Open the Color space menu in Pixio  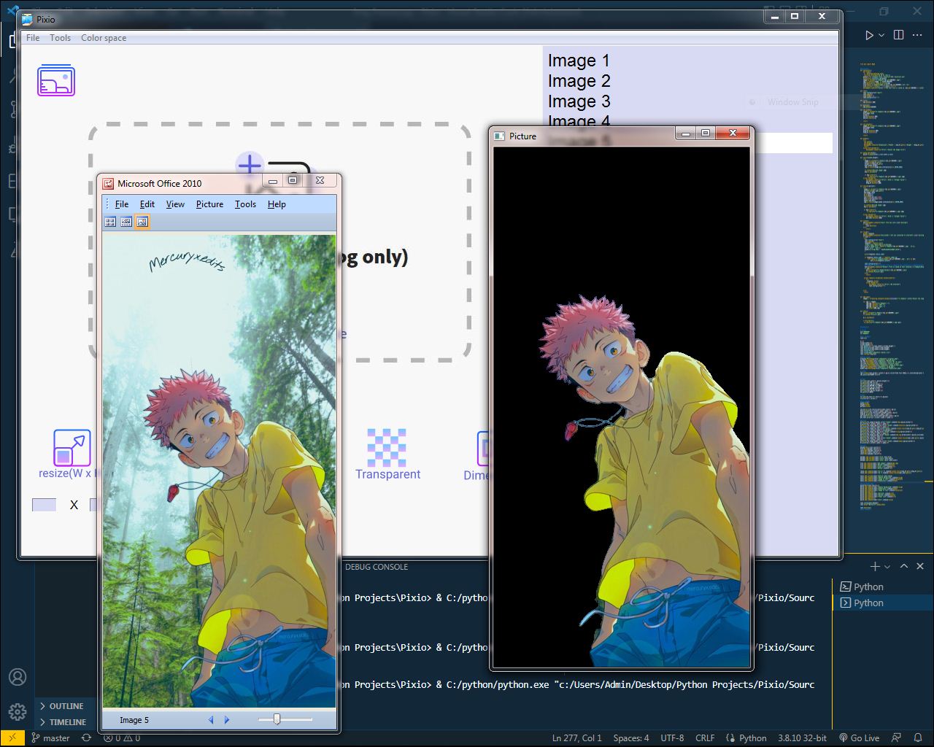click(x=104, y=38)
